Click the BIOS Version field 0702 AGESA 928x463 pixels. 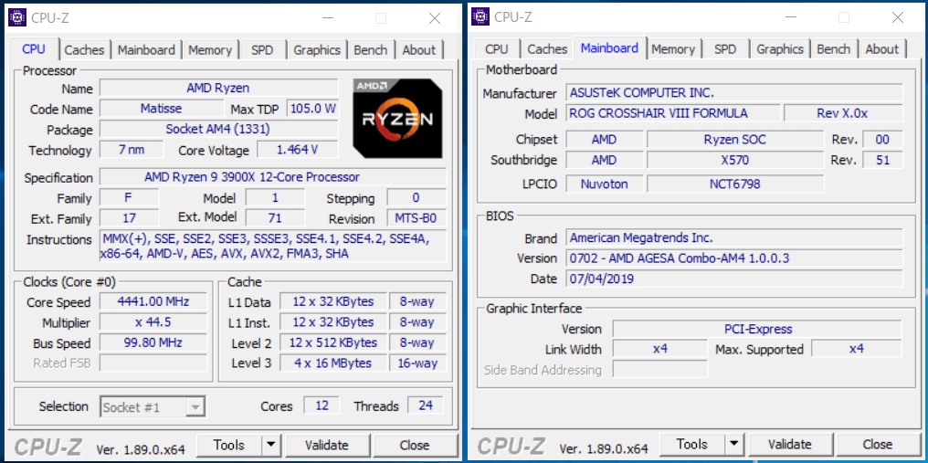[733, 258]
